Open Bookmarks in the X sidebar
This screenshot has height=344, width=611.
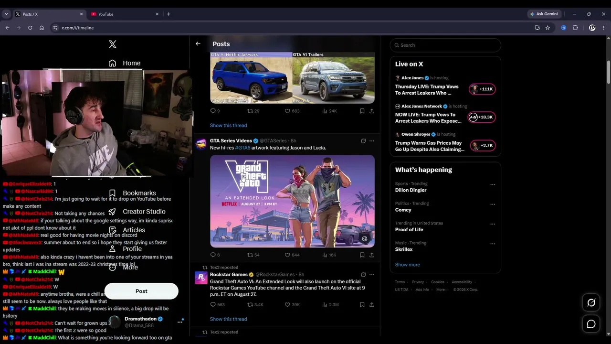pyautogui.click(x=132, y=193)
